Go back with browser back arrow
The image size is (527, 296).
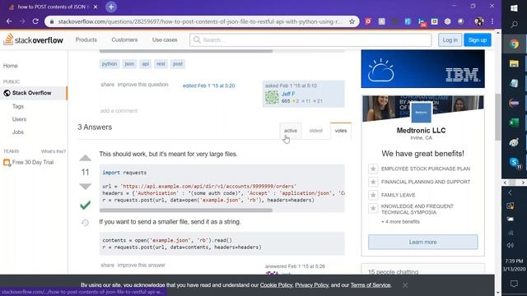coord(9,21)
